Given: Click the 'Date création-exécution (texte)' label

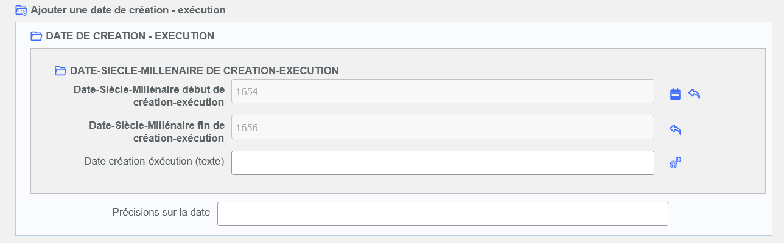Looking at the screenshot, I should (154, 161).
